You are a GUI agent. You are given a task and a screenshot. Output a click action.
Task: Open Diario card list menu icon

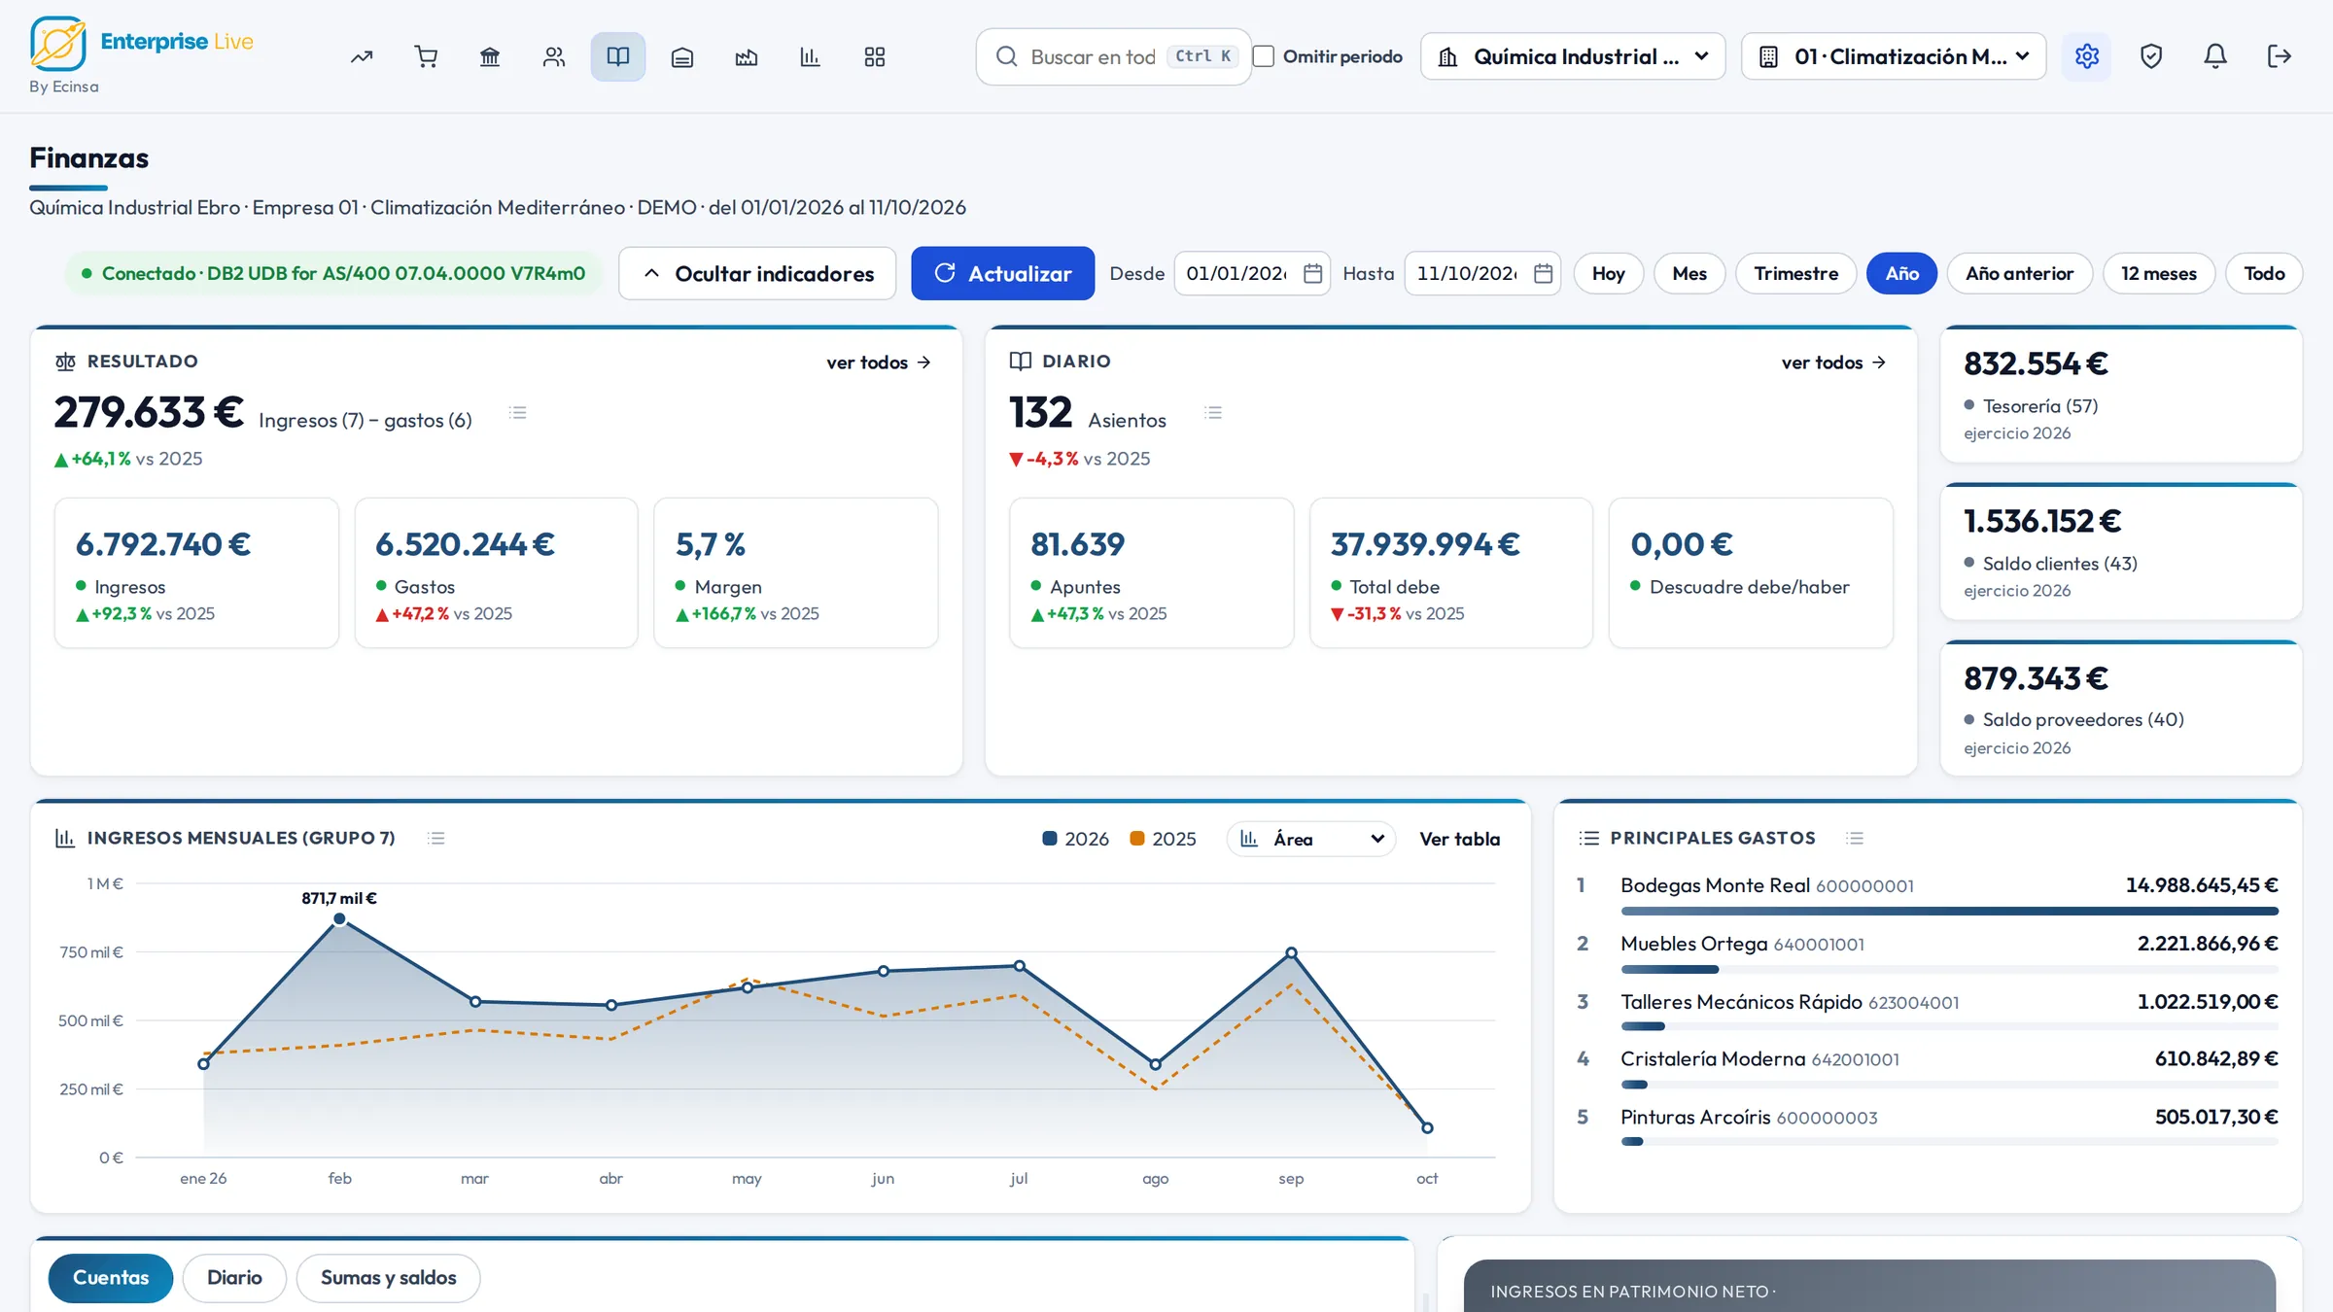click(x=1213, y=413)
